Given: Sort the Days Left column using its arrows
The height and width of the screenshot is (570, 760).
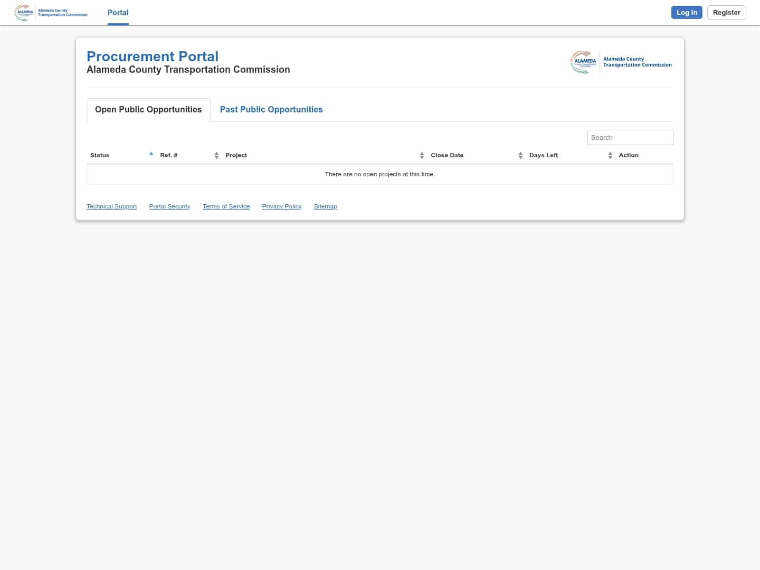Looking at the screenshot, I should click(x=610, y=155).
